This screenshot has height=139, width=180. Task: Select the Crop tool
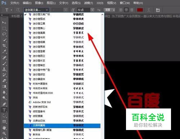pos(4,46)
